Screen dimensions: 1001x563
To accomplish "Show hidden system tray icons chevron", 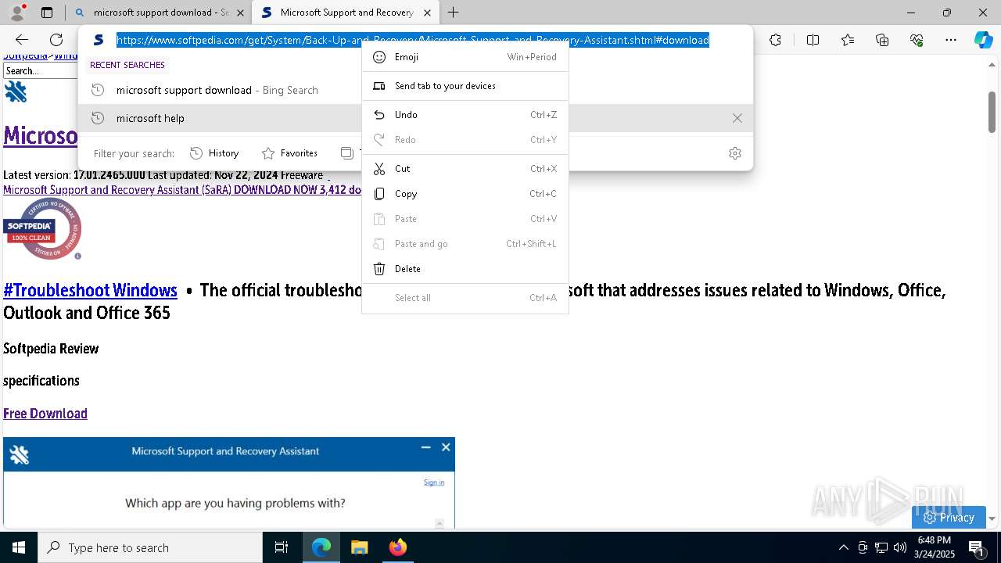I will coord(843,547).
